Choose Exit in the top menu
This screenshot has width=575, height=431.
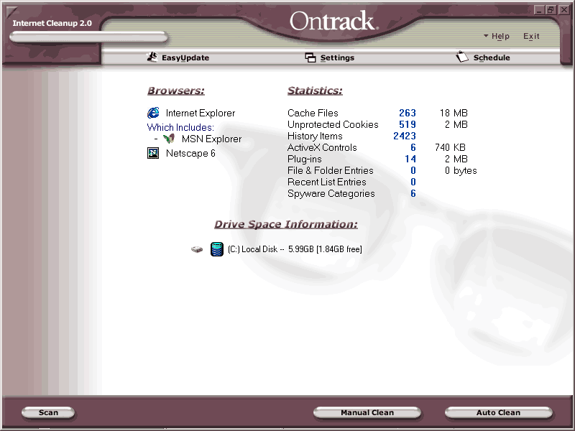coord(531,37)
